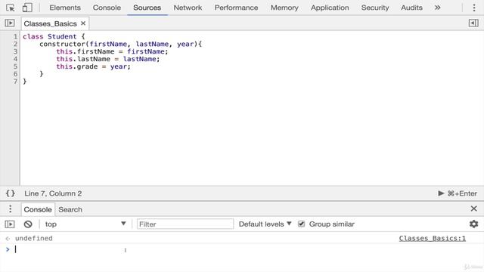Run snippet with the play button
The height and width of the screenshot is (272, 484).
441,193
